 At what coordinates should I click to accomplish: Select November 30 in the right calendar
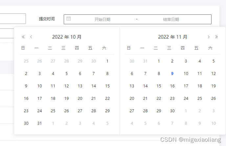pyautogui.click(x=172, y=111)
